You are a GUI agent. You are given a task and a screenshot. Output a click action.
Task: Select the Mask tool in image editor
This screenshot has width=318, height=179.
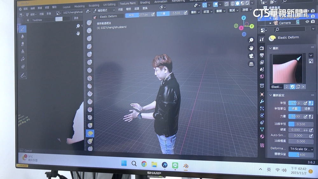point(23,66)
